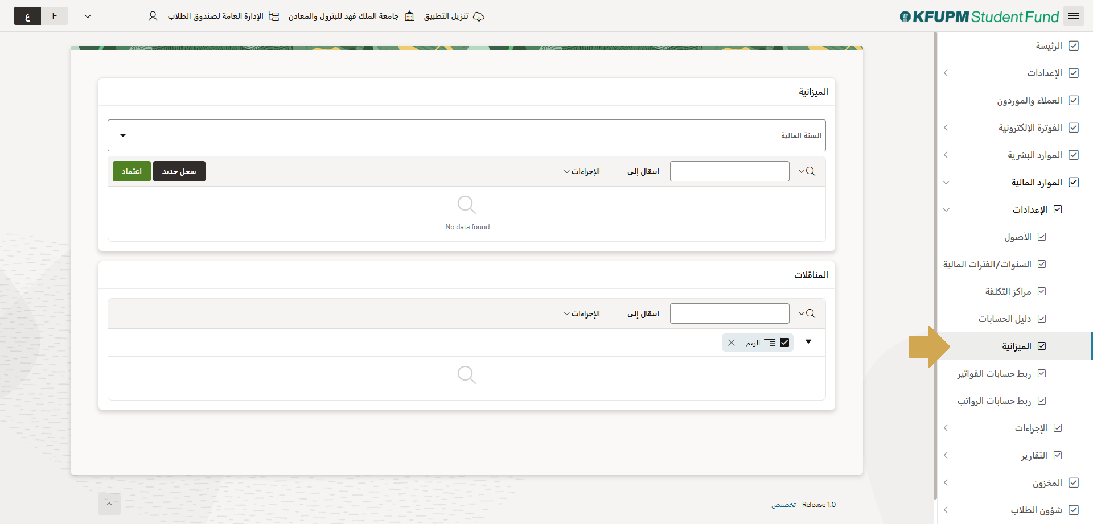This screenshot has height=524, width=1093.
Task: Focus the الميزانية search field
Action: coord(730,171)
